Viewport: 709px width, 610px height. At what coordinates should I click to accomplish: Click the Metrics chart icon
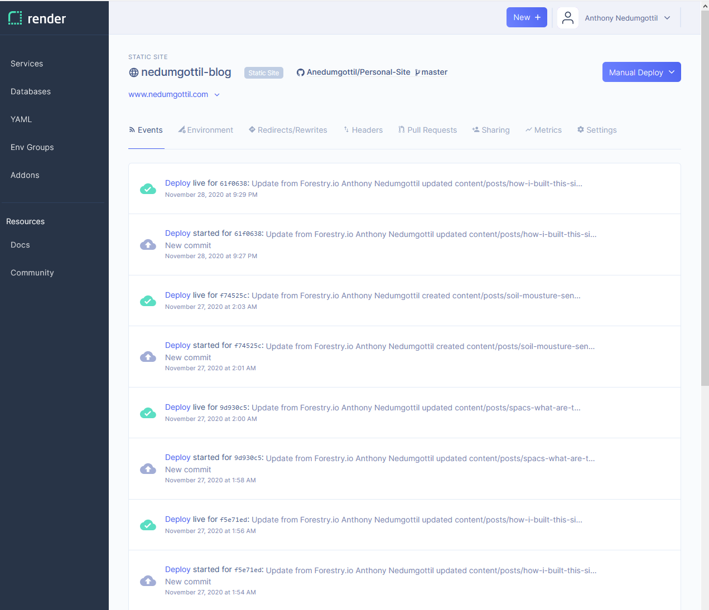click(x=528, y=130)
